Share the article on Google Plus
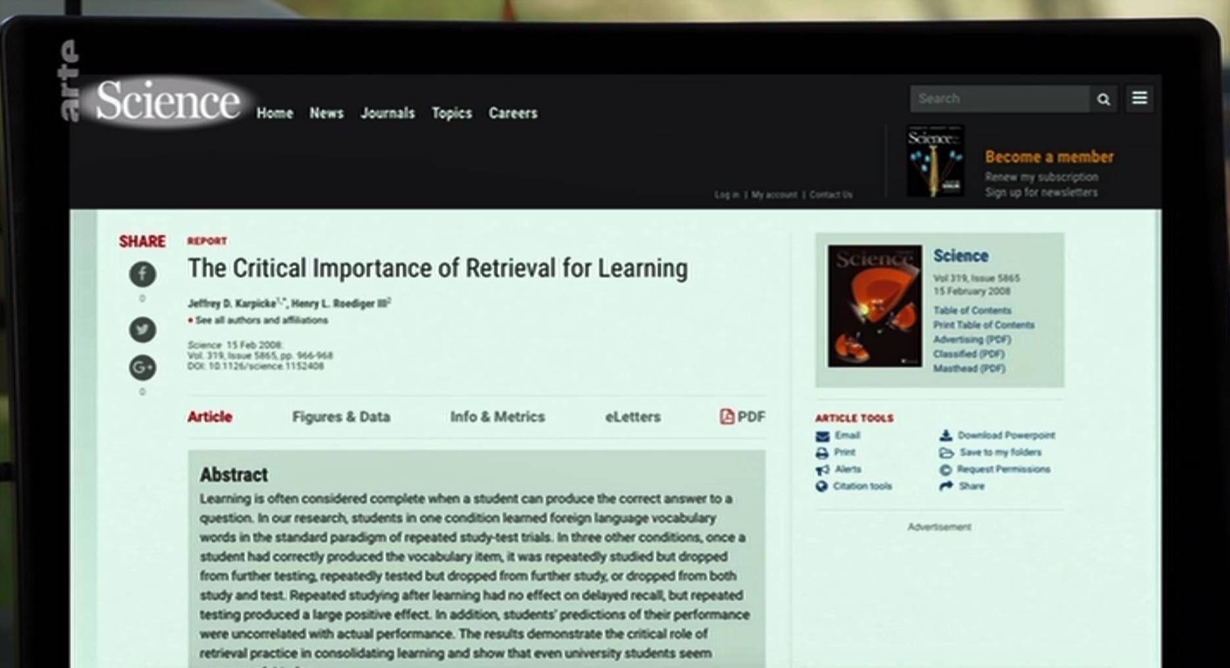This screenshot has height=668, width=1230. pyautogui.click(x=143, y=367)
